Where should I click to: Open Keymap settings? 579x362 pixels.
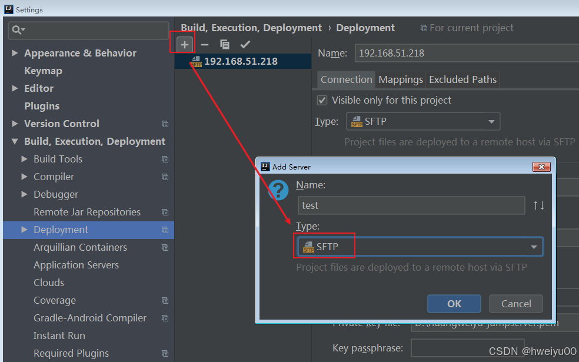43,71
